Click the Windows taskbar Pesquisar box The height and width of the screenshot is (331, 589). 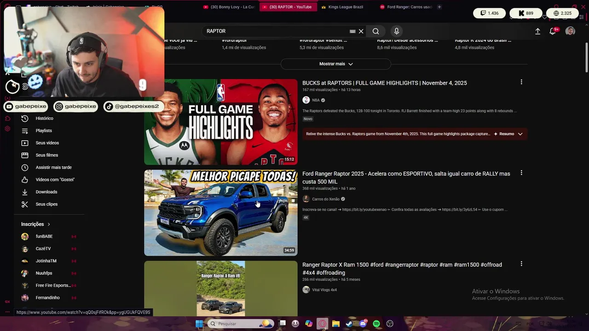coord(240,324)
